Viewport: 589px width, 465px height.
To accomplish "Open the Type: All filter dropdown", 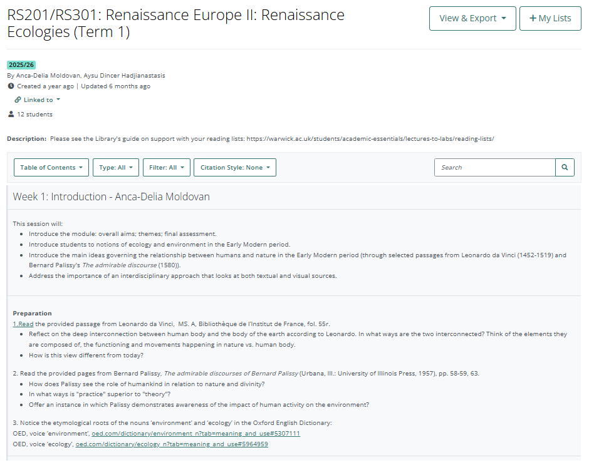I will click(x=116, y=167).
